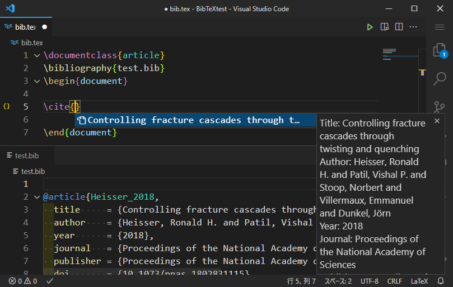Click the LaTeX build checkmark status
Viewport: 453px width, 287px height.
[50, 281]
